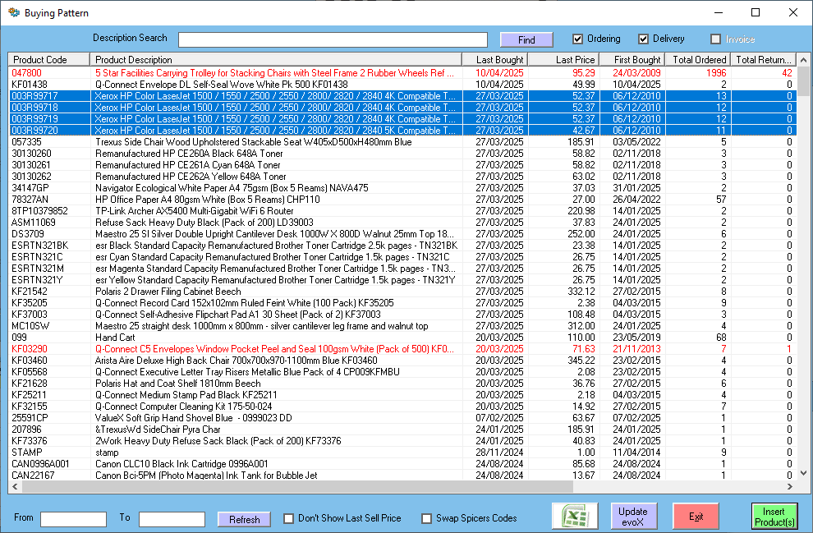Viewport: 813px width, 533px height.
Task: Select the 2Work Heavy Duty Refuse Sack row
Action: click(402, 441)
